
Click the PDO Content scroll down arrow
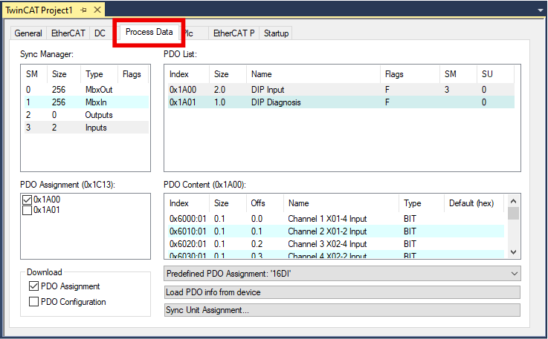513,251
